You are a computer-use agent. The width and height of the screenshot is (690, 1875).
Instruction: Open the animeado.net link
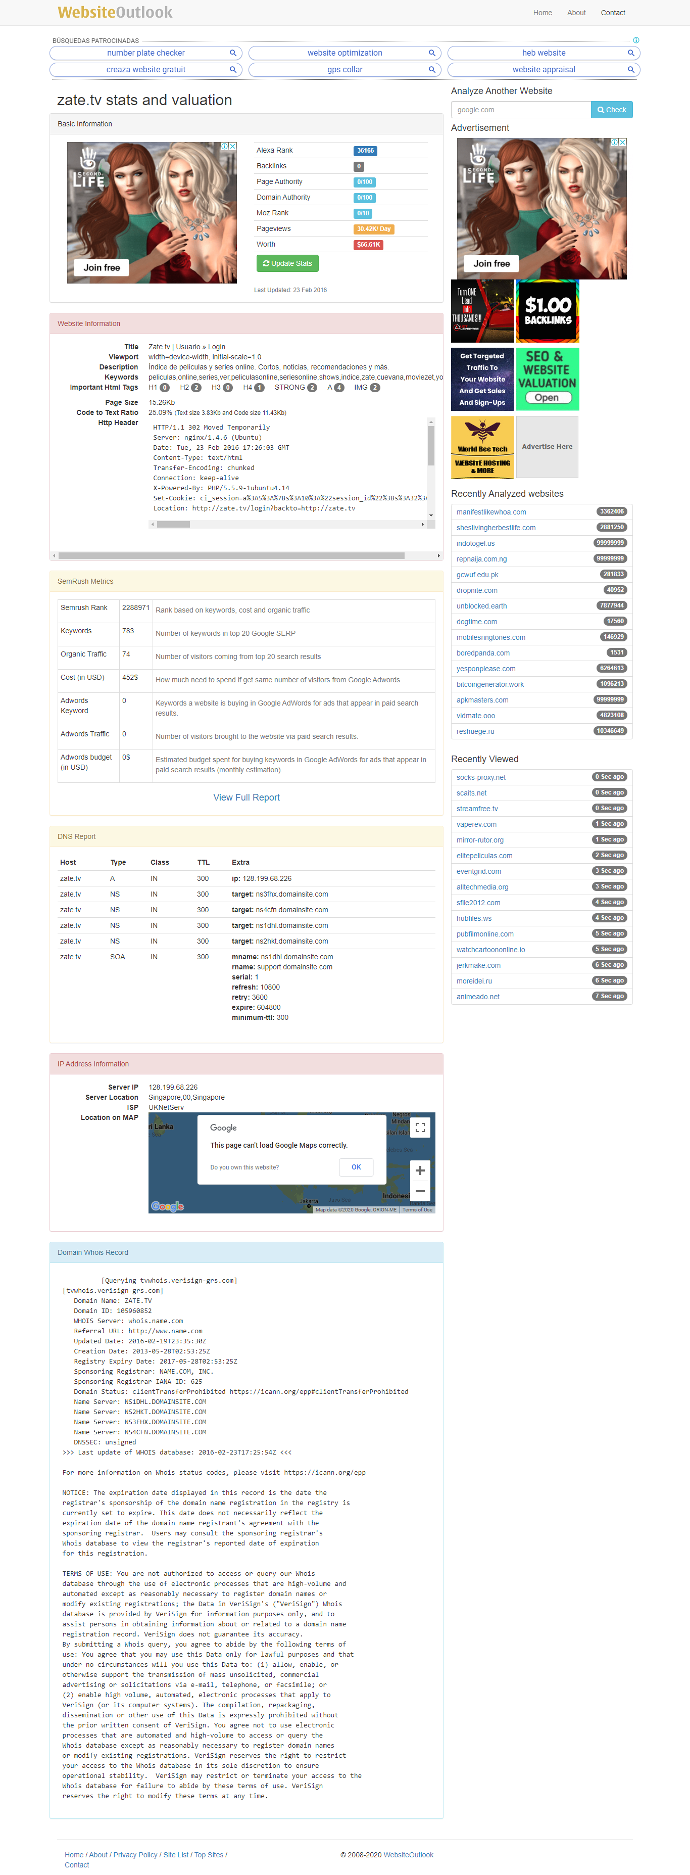coord(477,997)
